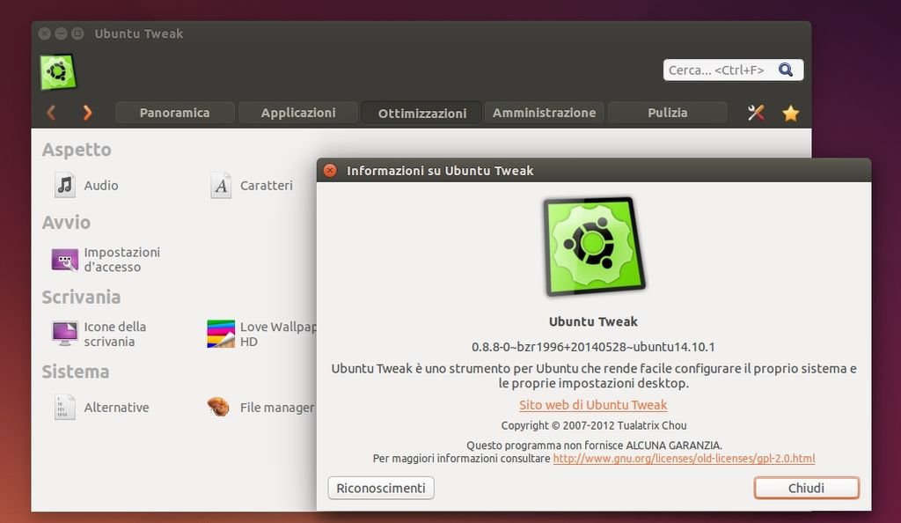Click the Chiudi button

pos(806,488)
